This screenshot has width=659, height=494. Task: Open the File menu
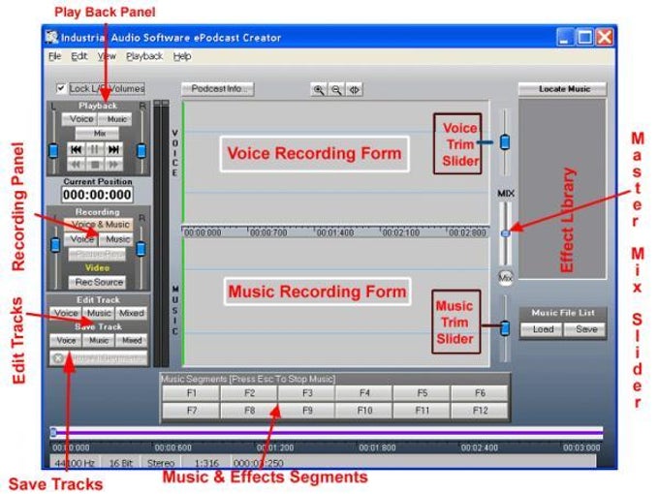tap(54, 56)
